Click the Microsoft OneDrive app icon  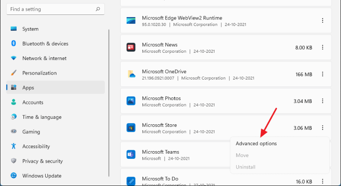131,74
